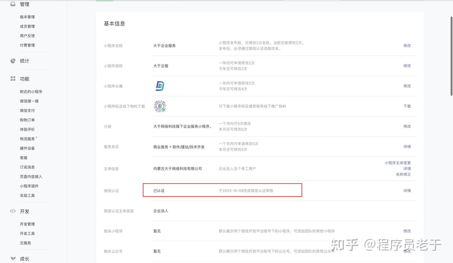This screenshot has width=453, height=263.
Task: Click 修改 for 小程序头像 row
Action: tap(407, 86)
